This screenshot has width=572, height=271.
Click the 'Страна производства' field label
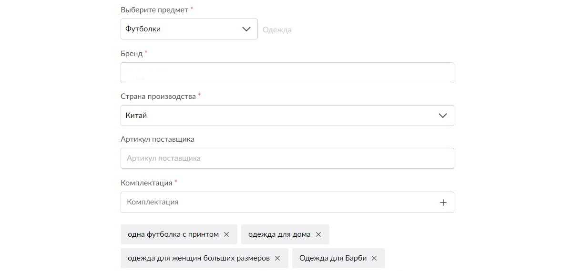[x=158, y=96]
